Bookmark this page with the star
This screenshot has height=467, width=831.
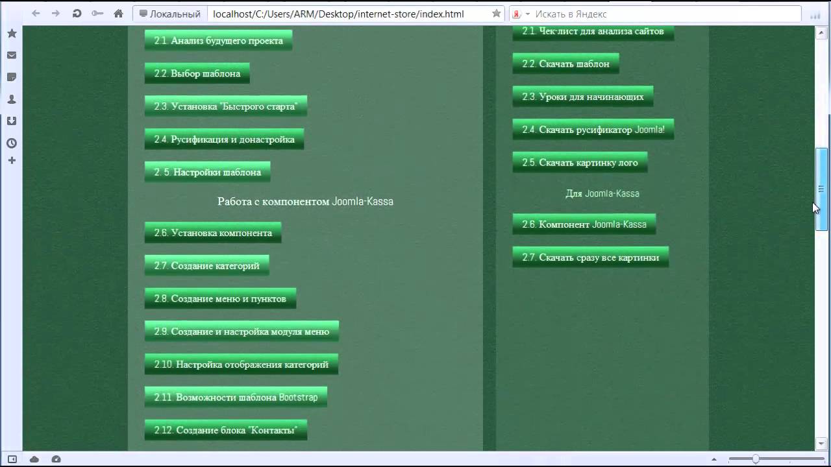click(497, 14)
